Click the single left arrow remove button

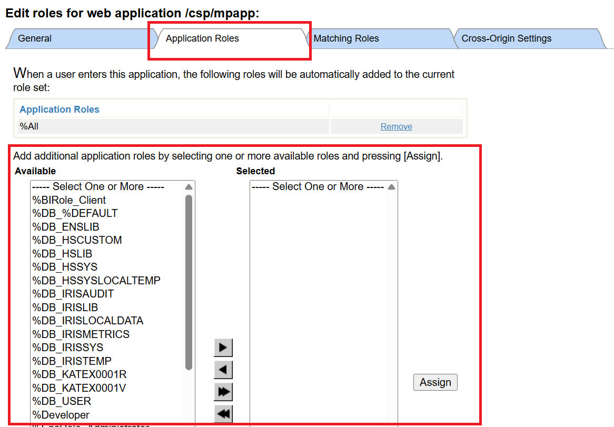(223, 370)
